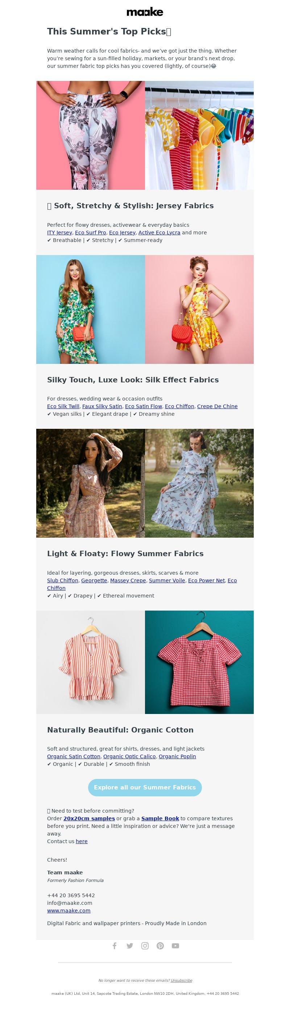
Task: Visit the www.maake.com link
Action: click(x=69, y=911)
